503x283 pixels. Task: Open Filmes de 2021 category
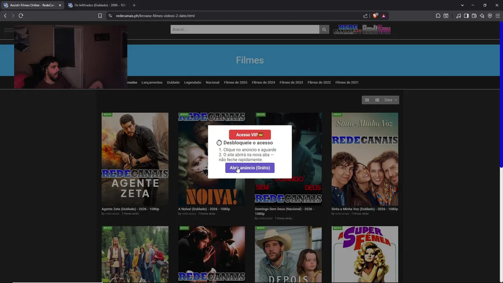click(347, 83)
